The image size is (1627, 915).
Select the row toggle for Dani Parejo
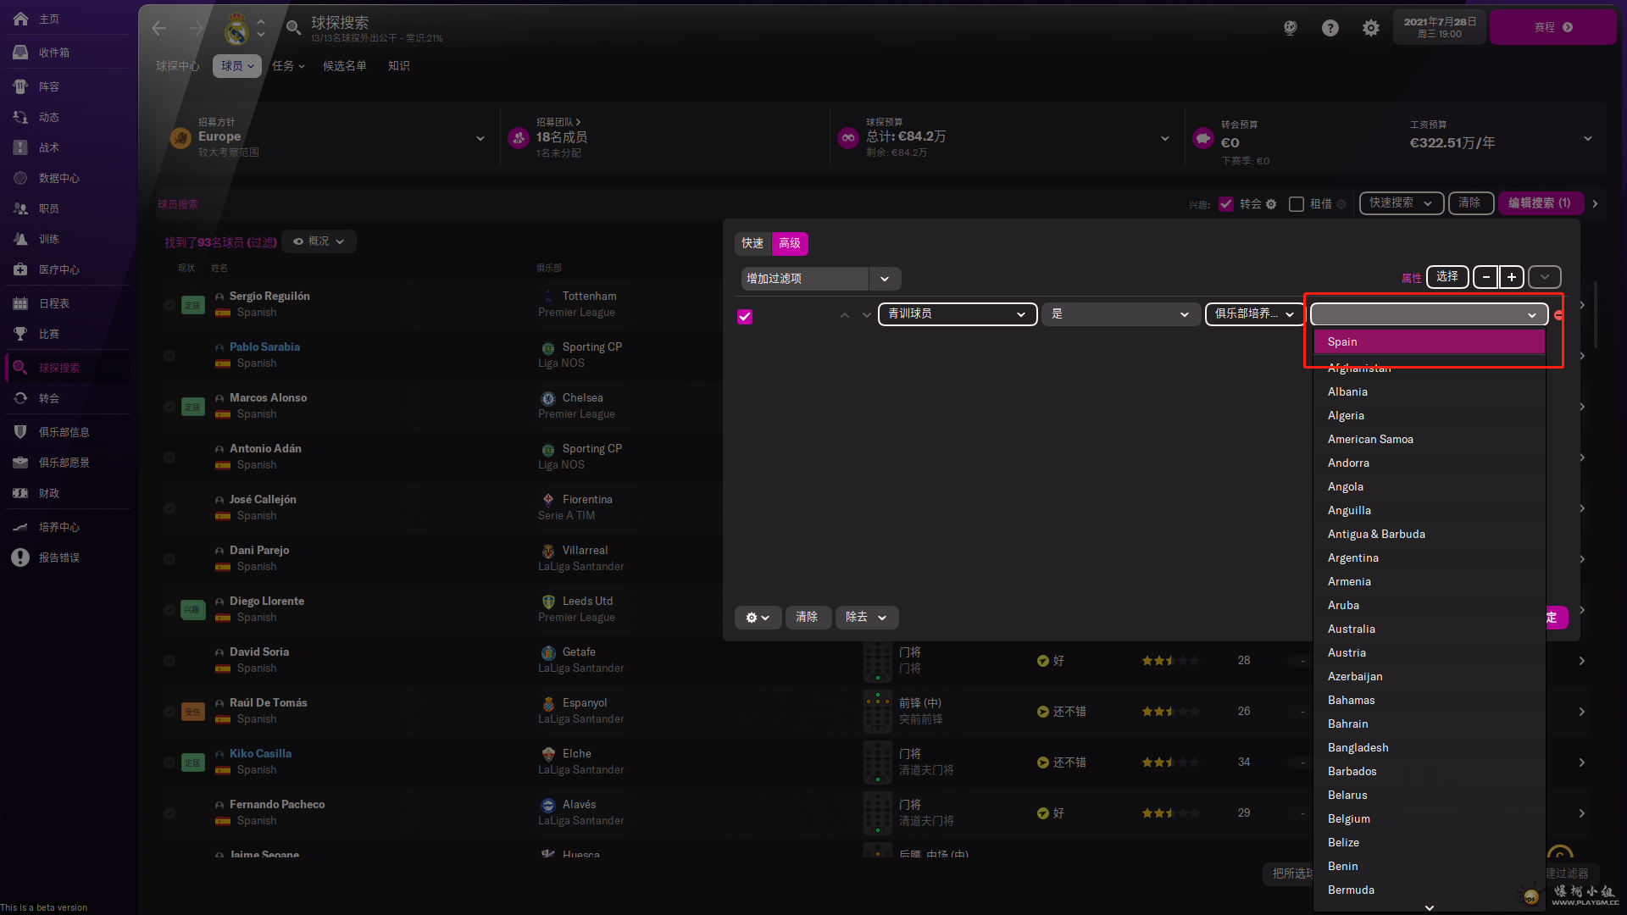[169, 559]
